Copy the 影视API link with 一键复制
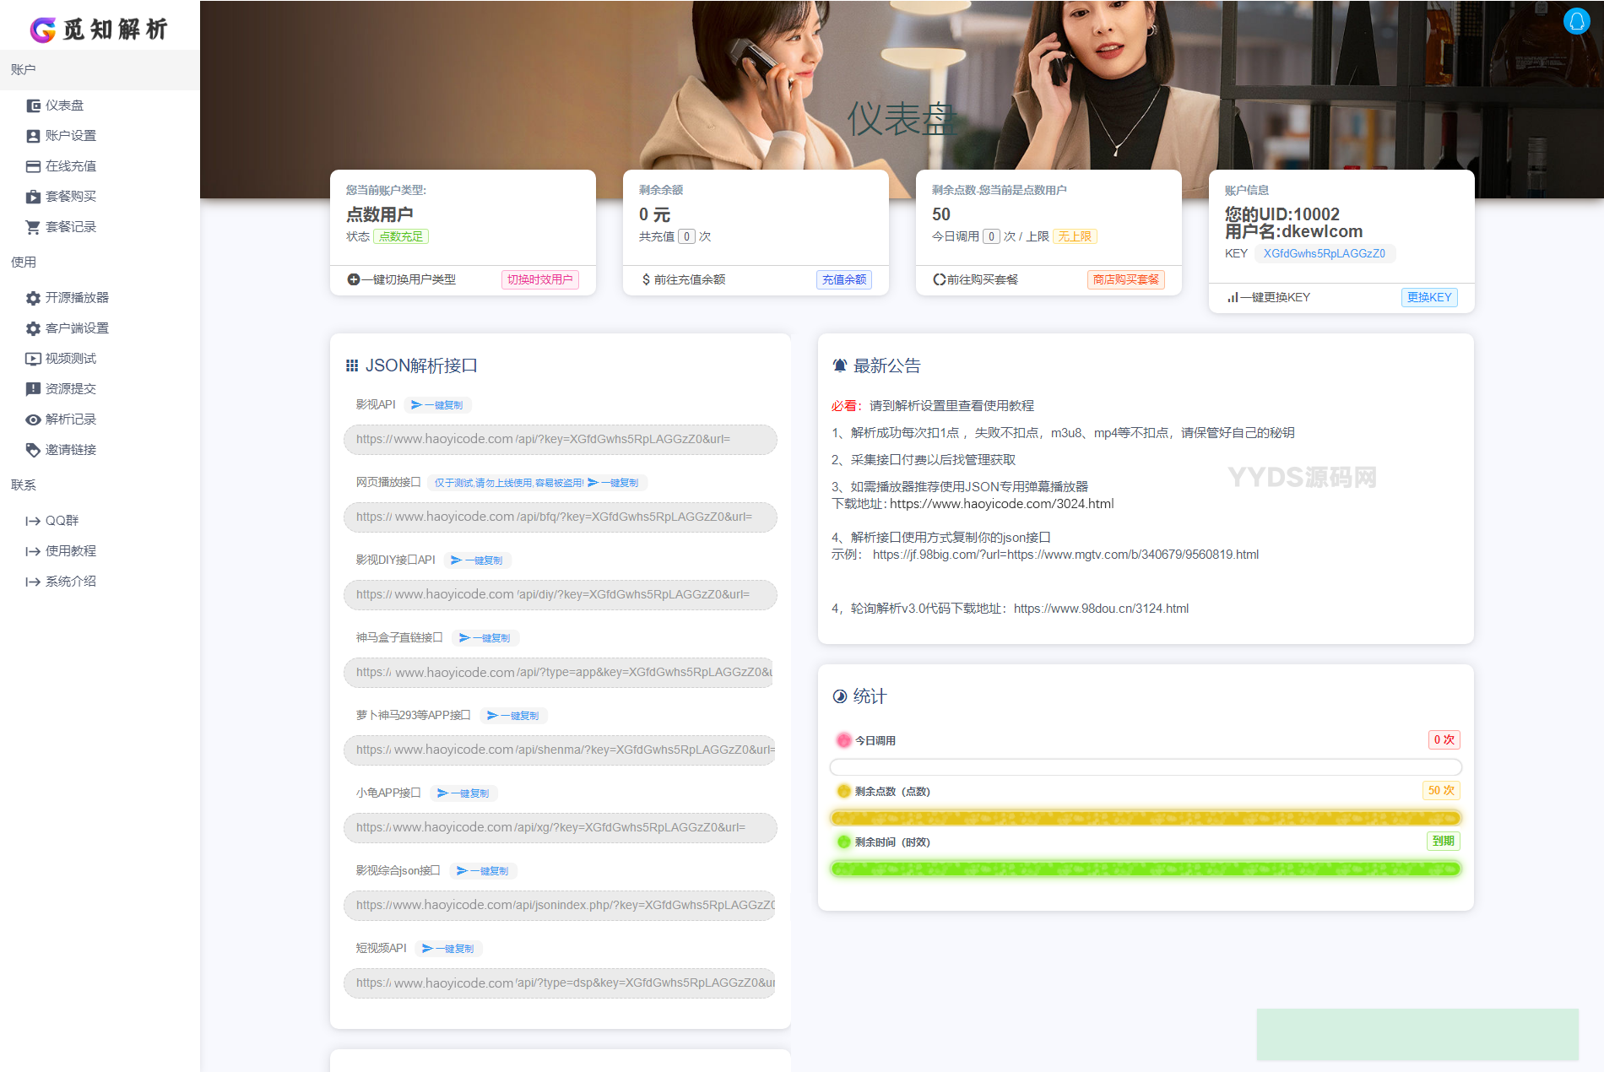This screenshot has width=1604, height=1072. click(437, 405)
